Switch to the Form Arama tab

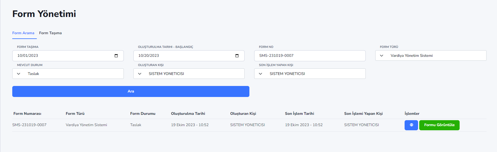pyautogui.click(x=23, y=33)
